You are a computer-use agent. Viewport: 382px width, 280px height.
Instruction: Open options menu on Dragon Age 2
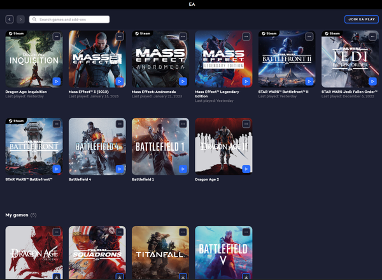[246, 124]
